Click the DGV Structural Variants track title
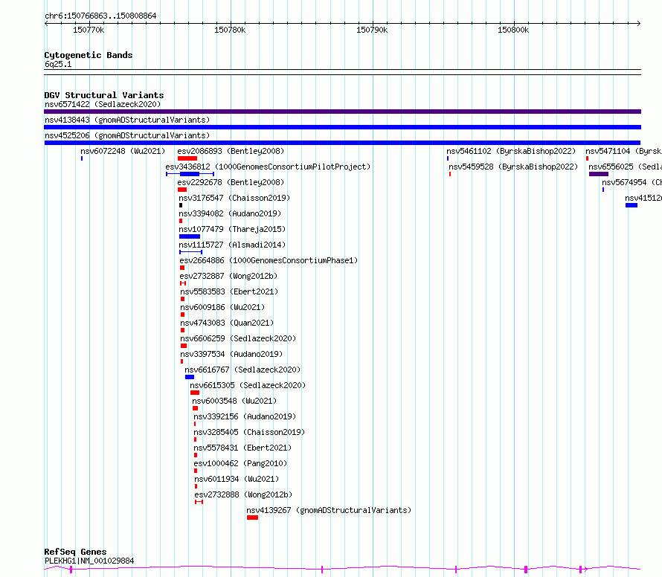The height and width of the screenshot is (577, 662). point(104,95)
